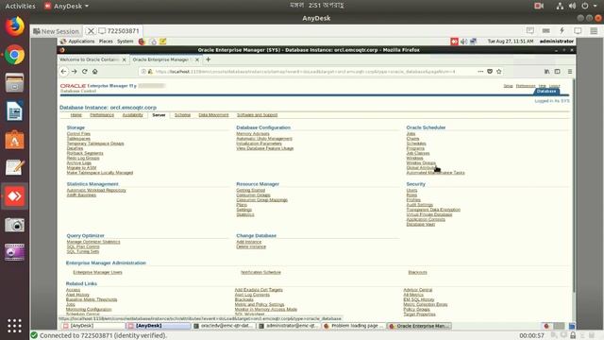Open Tablespaces link
604x340 pixels.
78,139
